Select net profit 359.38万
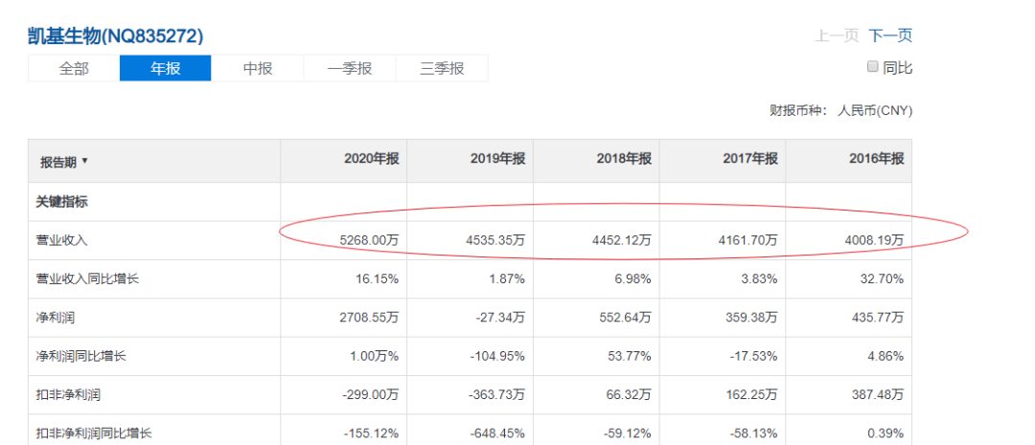1035x445 pixels. point(751,318)
